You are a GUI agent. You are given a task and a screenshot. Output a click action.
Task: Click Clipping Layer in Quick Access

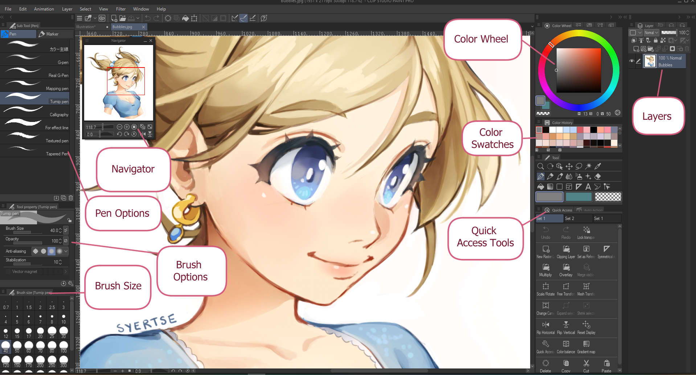tap(566, 252)
